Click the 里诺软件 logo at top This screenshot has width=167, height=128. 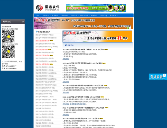coord(48,8)
